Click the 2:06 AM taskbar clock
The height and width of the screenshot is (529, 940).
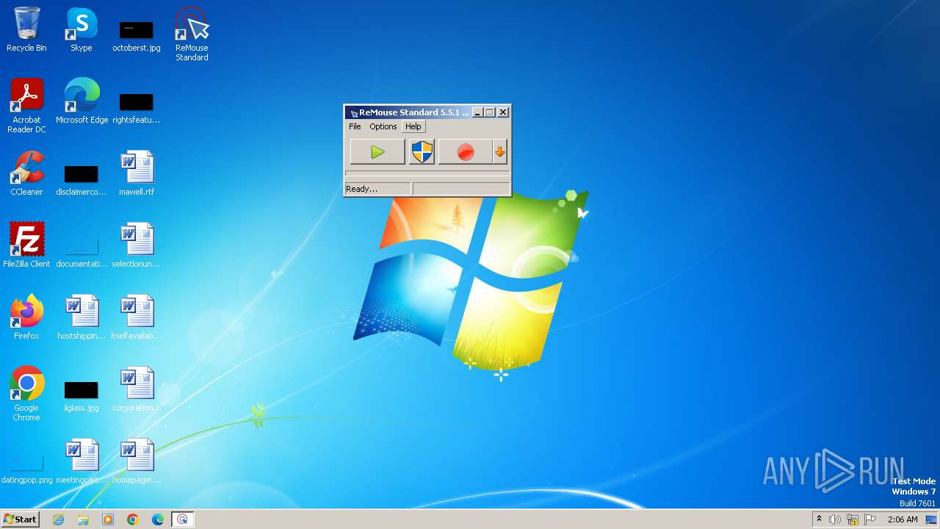tap(903, 519)
